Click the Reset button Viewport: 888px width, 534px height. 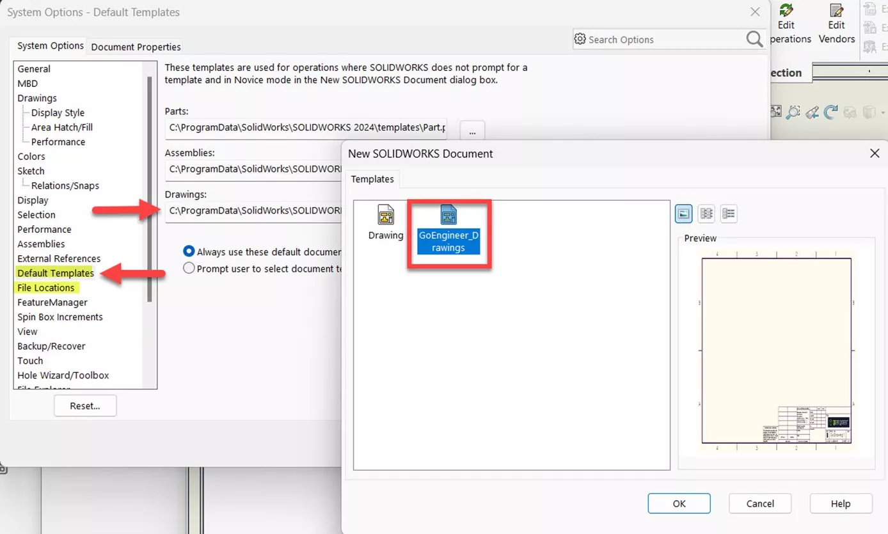pyautogui.click(x=85, y=405)
